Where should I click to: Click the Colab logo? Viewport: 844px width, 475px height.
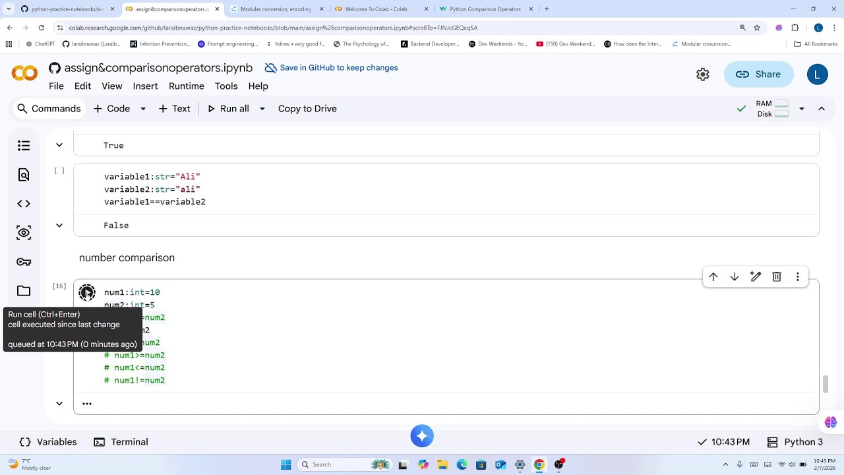24,74
